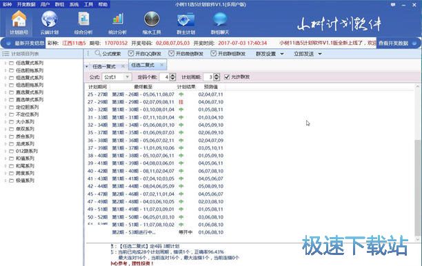Screen dimensions: 422x266
Task: Click the folder icon of 极值系列
Action: coord(11,181)
